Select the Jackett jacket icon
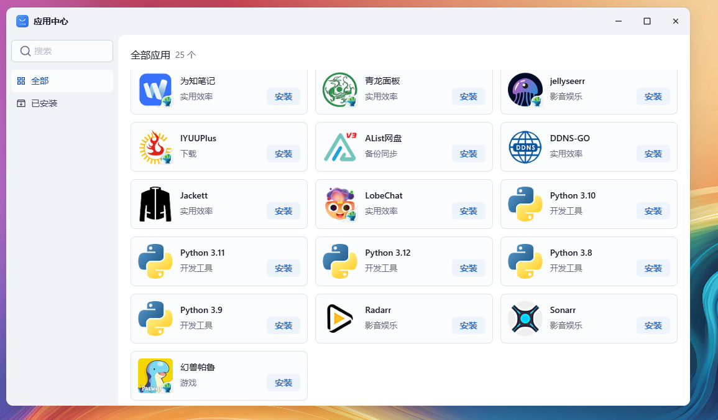The height and width of the screenshot is (420, 718). coord(155,204)
